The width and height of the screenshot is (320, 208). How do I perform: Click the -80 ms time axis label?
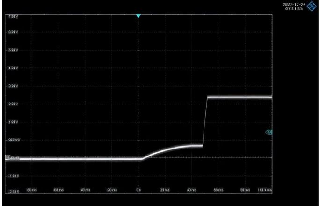pyautogui.click(x=32, y=190)
